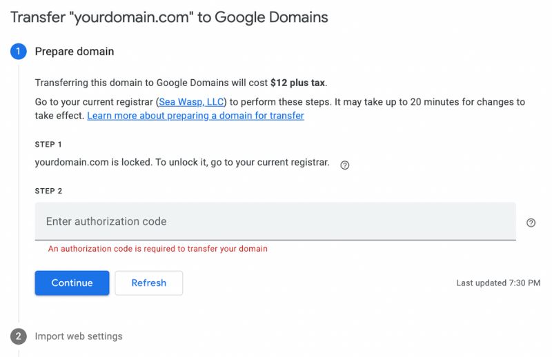Focus the Enter authorization code field
This screenshot has width=552, height=357.
(275, 221)
